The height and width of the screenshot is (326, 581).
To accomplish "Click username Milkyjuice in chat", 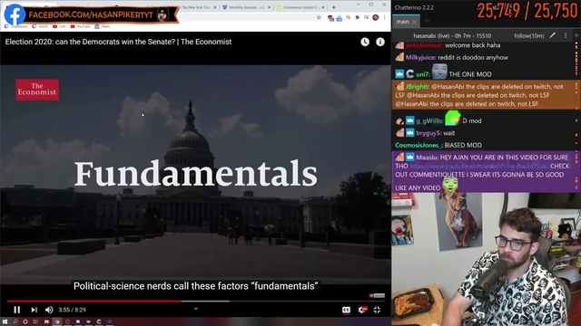I will click(x=420, y=58).
